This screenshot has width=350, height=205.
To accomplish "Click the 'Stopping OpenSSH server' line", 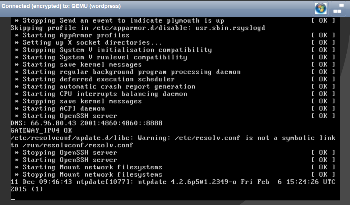I will 66,153.
